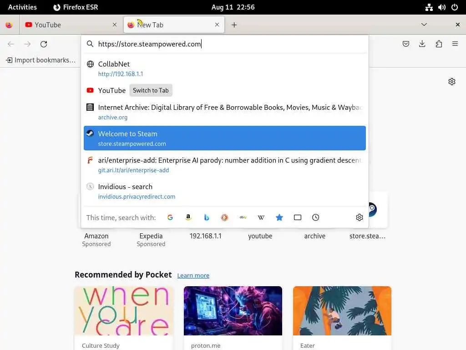Open Learn more Pocket link
The height and width of the screenshot is (350, 466).
coord(193,276)
